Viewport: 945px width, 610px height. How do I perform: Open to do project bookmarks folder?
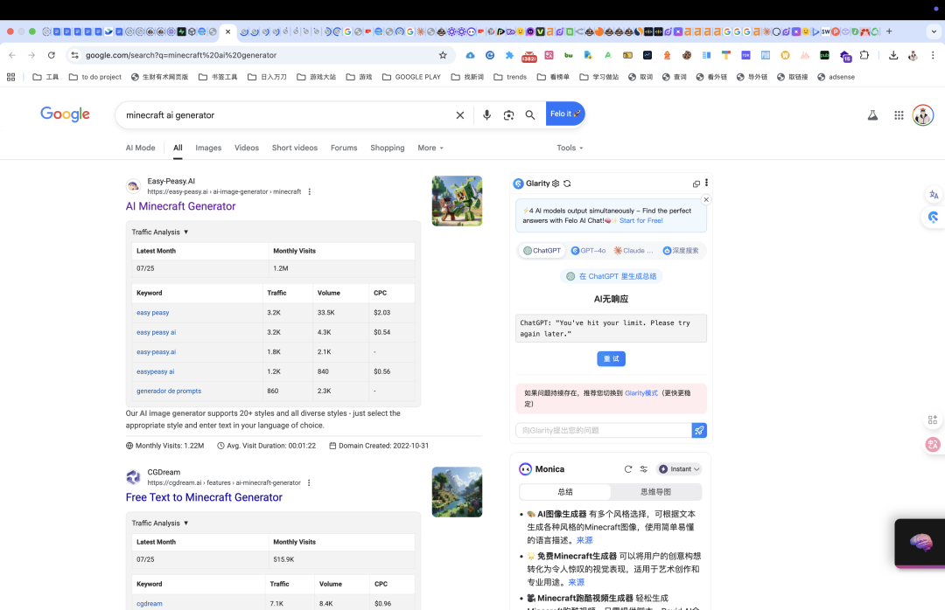coord(95,77)
